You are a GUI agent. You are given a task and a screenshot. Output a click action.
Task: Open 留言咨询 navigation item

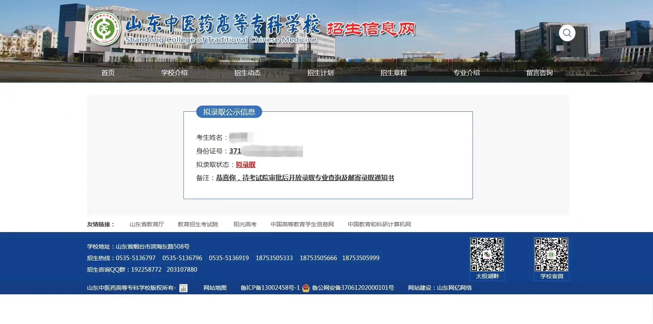[x=540, y=73]
